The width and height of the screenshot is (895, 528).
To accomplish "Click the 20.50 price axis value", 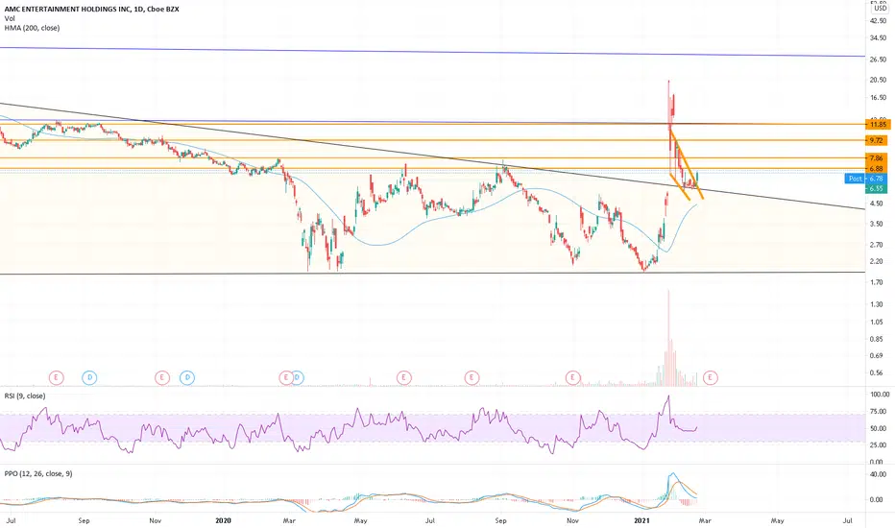I will (878, 80).
